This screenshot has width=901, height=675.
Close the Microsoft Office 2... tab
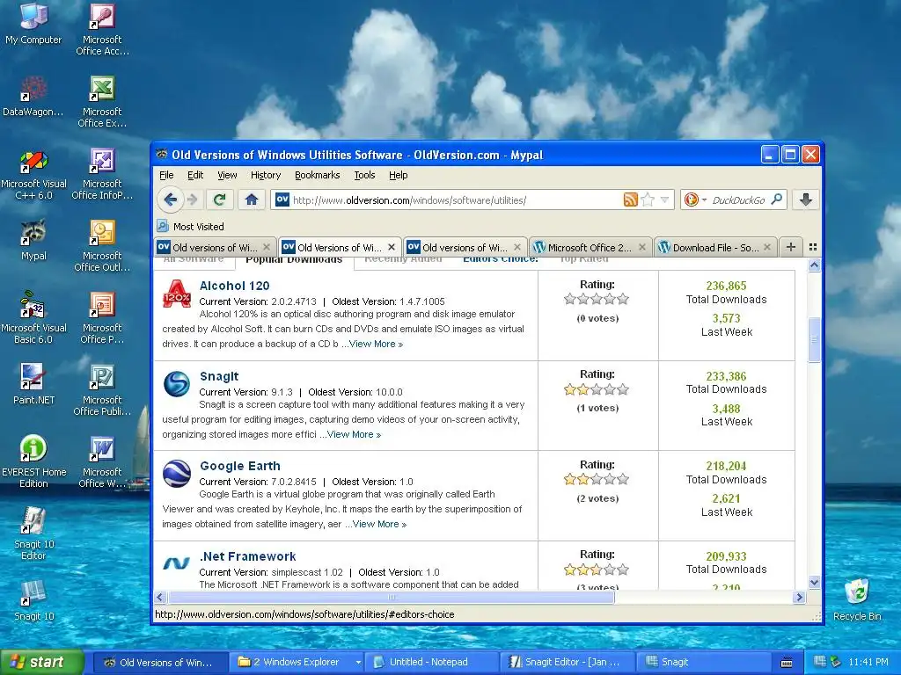point(641,247)
